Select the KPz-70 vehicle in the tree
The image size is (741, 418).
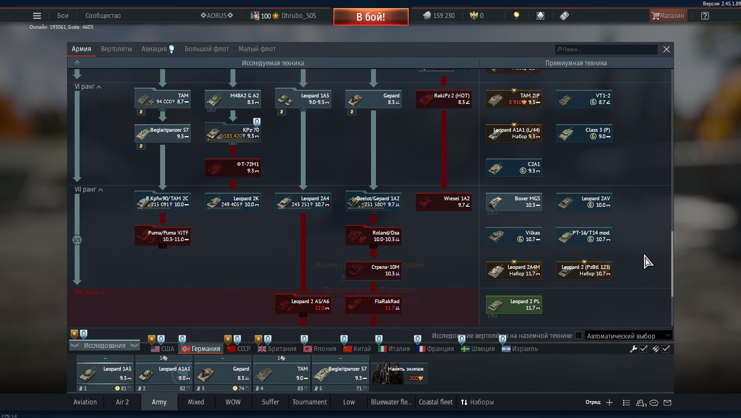[233, 133]
